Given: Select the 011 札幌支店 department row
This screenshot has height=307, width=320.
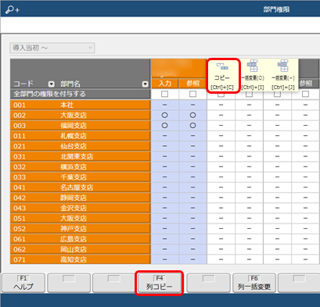Looking at the screenshot, I should point(81,136).
